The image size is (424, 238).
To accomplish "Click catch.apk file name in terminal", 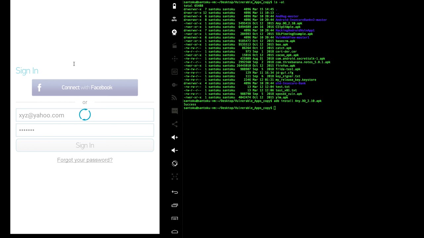I will coord(284,48).
